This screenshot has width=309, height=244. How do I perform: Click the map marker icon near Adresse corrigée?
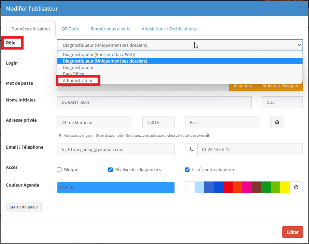coord(60,135)
